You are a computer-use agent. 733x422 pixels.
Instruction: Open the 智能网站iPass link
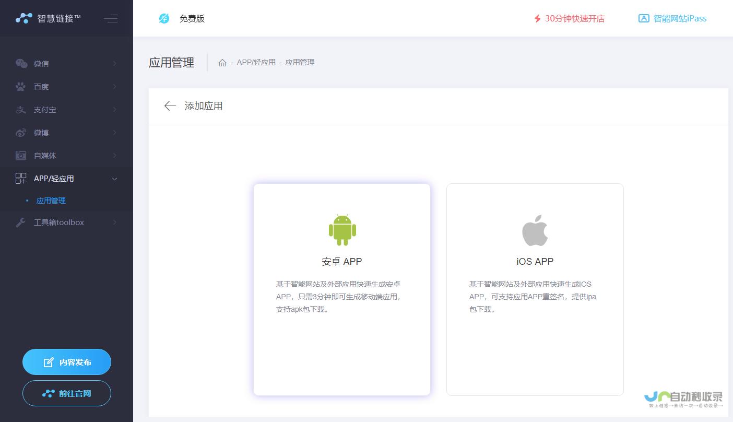[x=672, y=19]
